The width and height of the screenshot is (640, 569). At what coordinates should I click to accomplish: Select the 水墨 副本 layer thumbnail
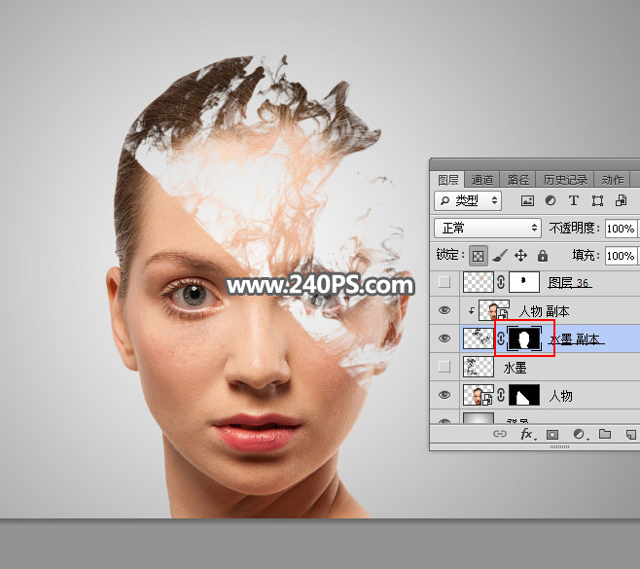click(479, 338)
